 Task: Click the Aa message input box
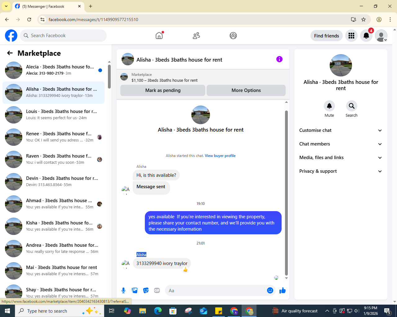point(216,290)
